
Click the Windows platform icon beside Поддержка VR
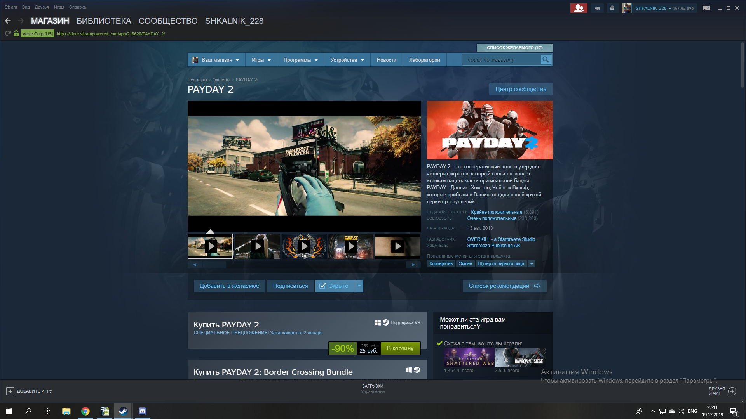(x=378, y=322)
